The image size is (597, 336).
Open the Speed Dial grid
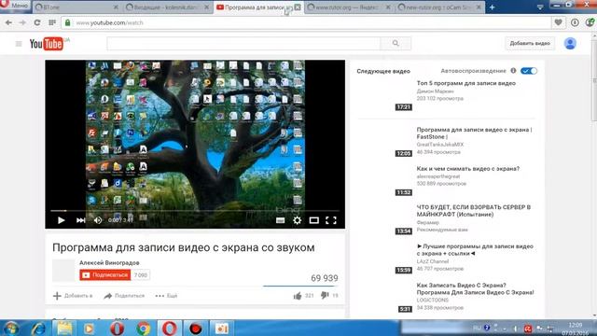(52, 22)
